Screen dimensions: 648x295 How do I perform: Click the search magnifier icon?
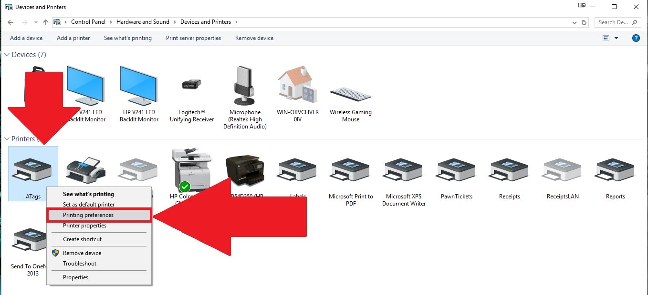tap(635, 22)
